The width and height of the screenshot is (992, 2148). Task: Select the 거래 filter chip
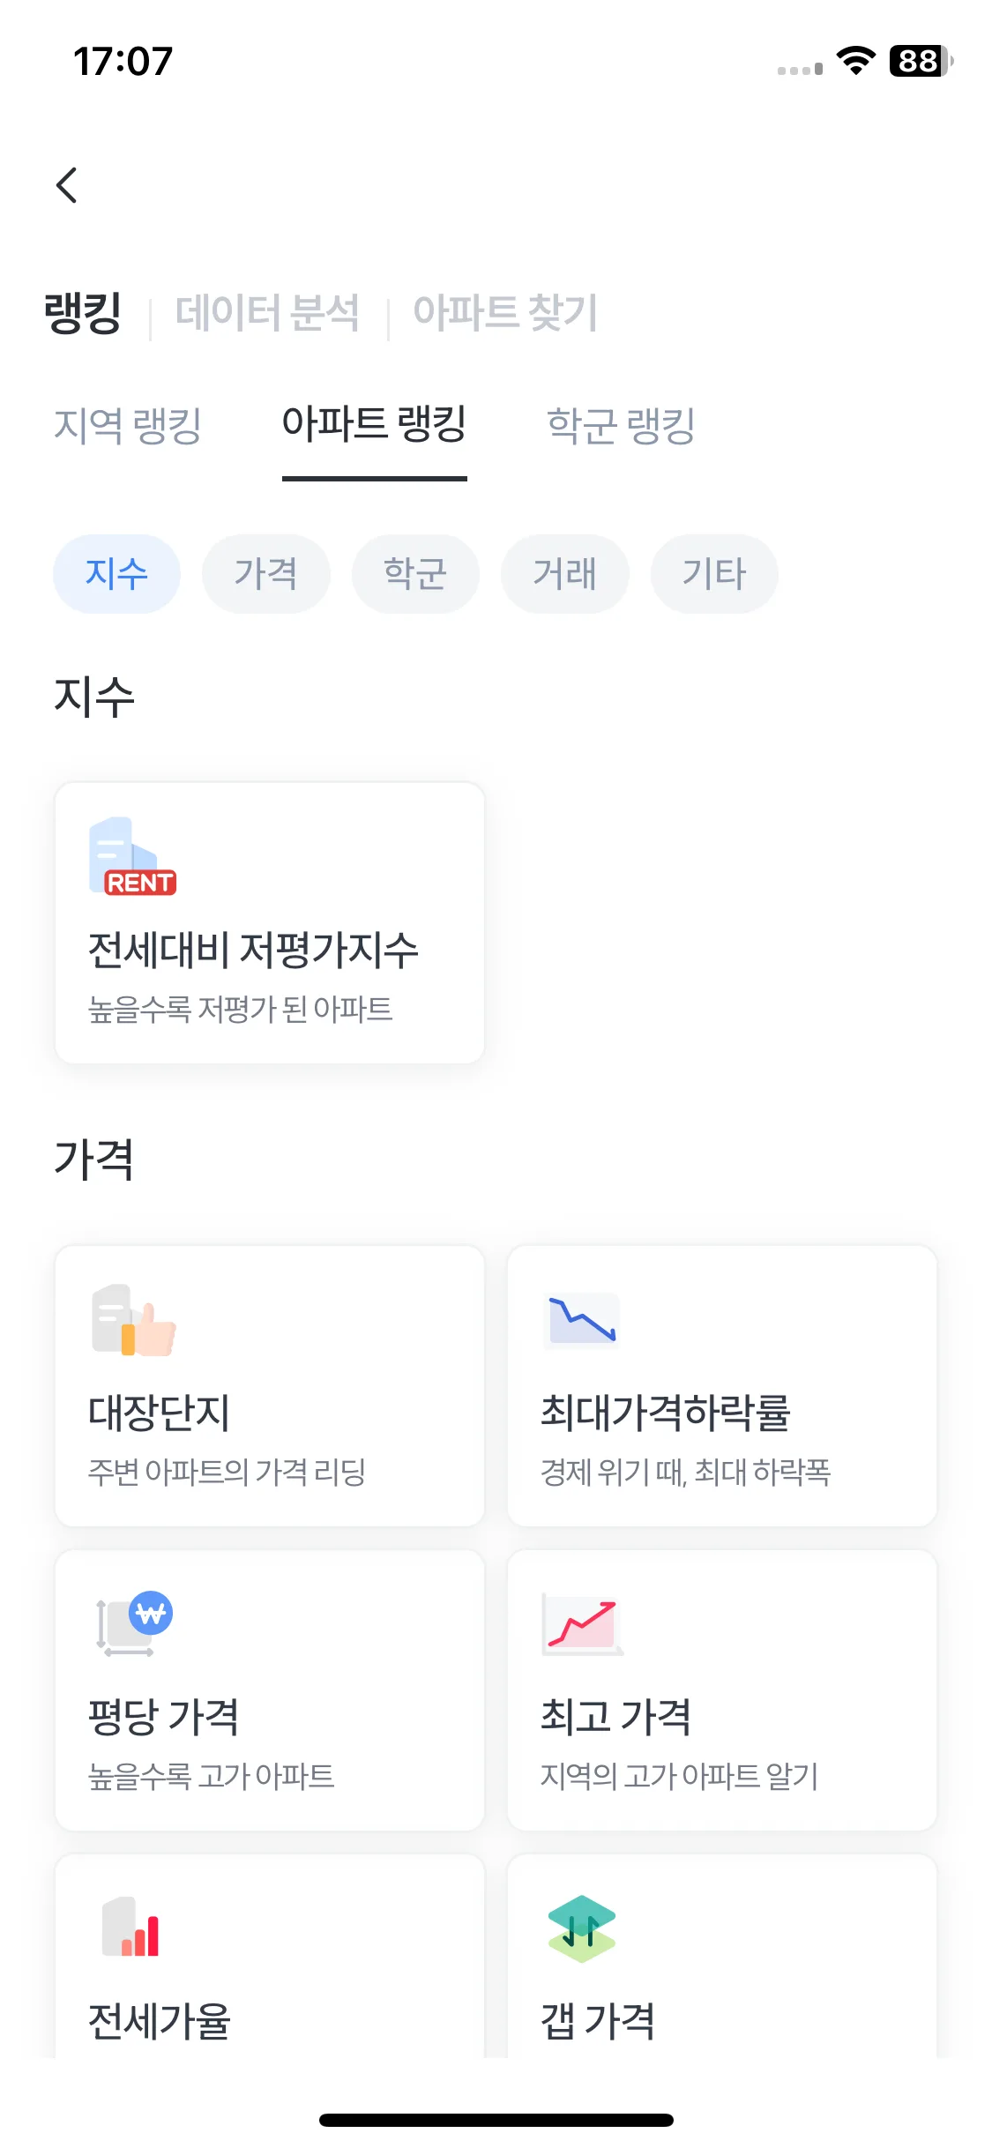tap(565, 574)
